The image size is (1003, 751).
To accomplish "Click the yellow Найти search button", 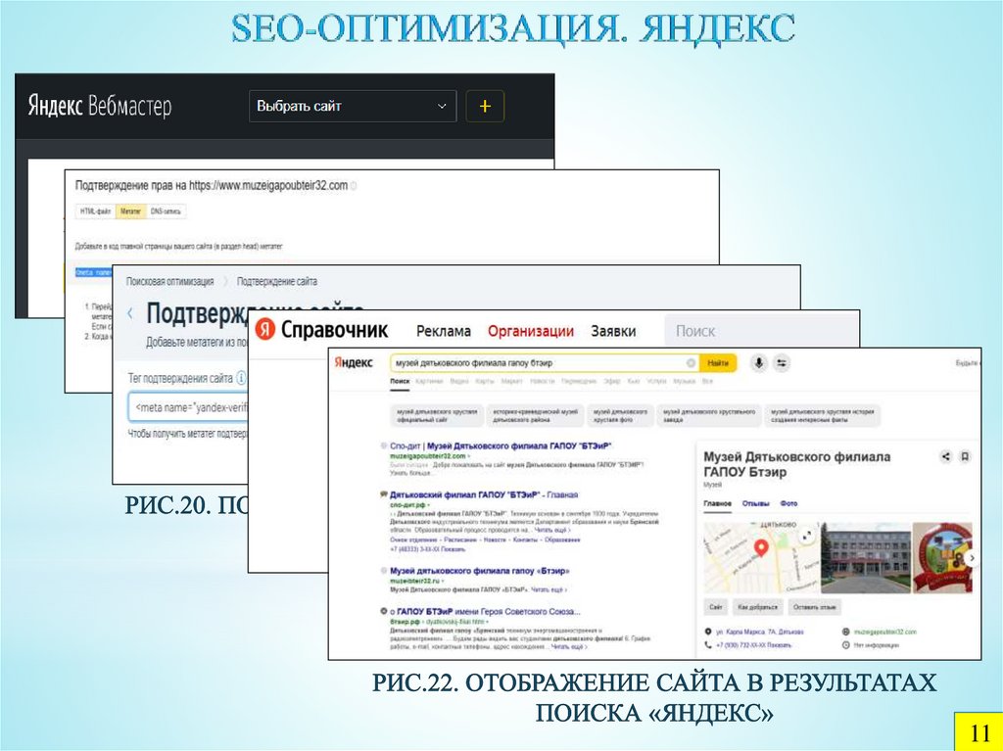I will [x=718, y=362].
